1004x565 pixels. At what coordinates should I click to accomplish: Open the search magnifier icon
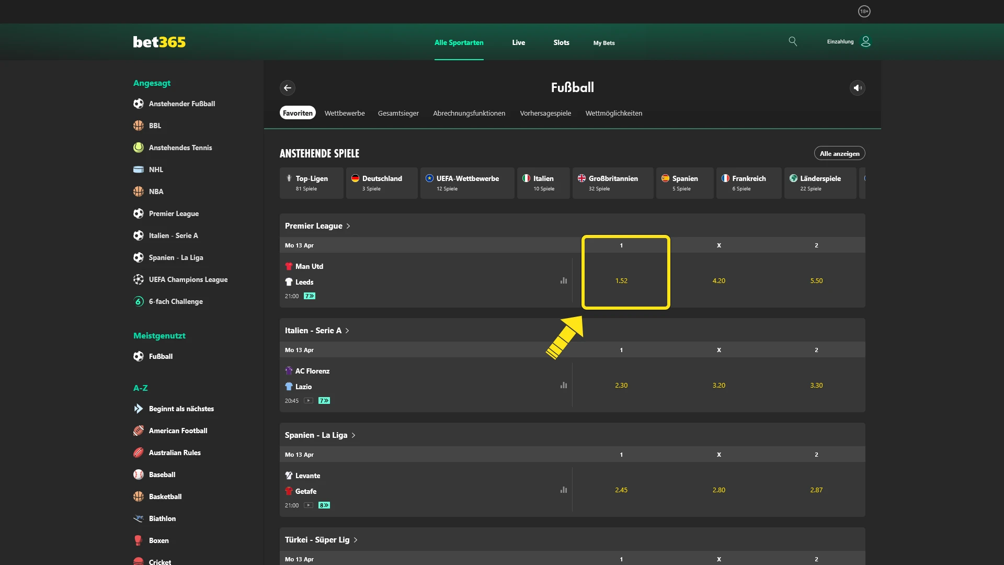793,41
